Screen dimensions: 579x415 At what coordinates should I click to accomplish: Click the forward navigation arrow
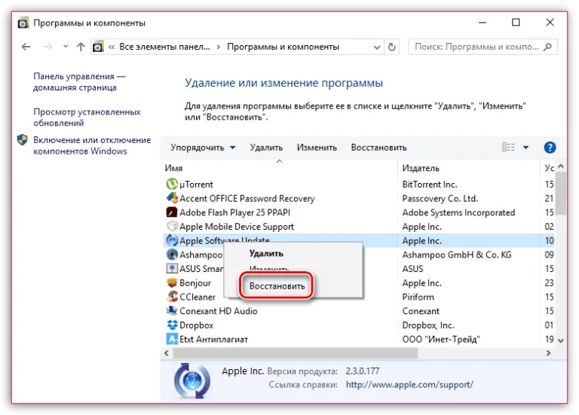coord(48,47)
